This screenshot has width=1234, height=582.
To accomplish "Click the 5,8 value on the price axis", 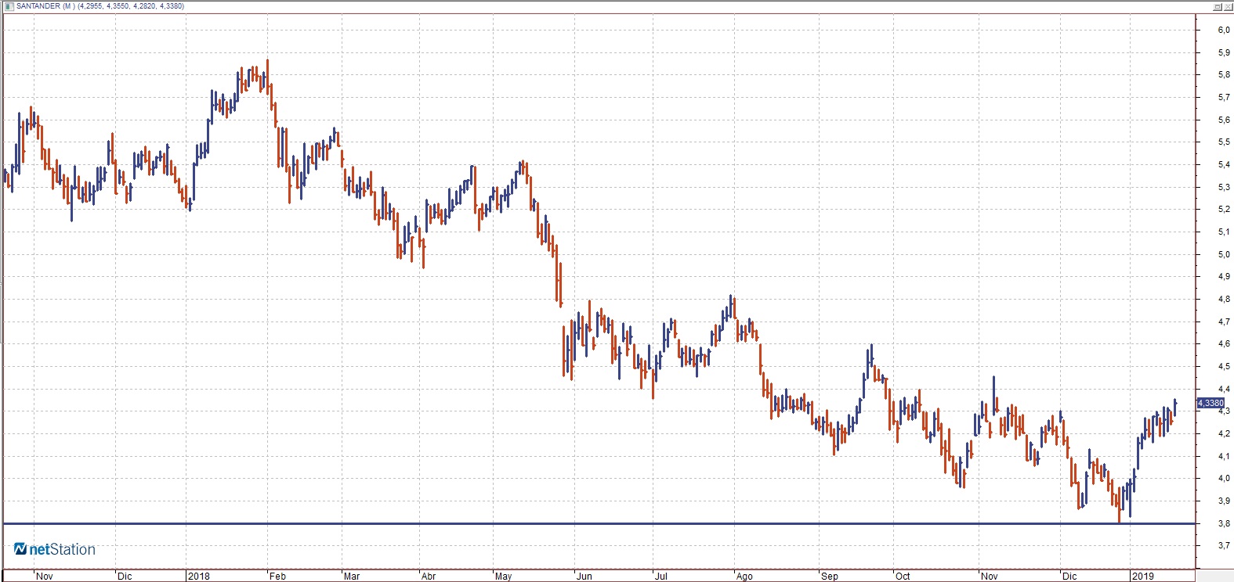I will pyautogui.click(x=1224, y=75).
